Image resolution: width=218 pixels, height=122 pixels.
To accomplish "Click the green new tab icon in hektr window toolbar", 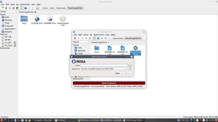I will coord(2,8).
